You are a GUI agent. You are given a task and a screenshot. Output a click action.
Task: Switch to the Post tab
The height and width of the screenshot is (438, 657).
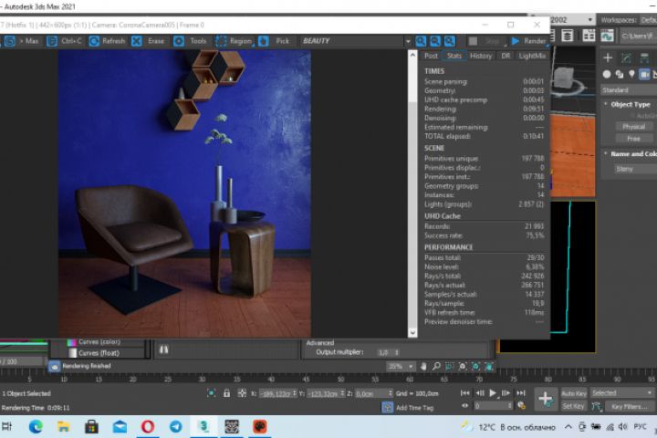[x=431, y=56]
